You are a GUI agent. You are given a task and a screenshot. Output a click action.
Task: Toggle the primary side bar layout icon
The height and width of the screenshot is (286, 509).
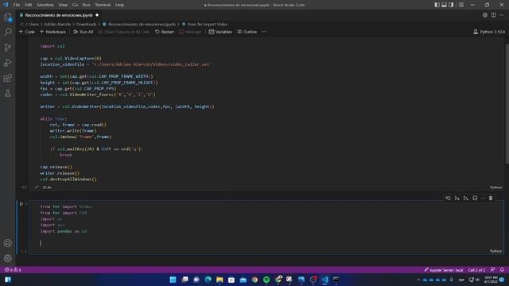tap(437, 5)
